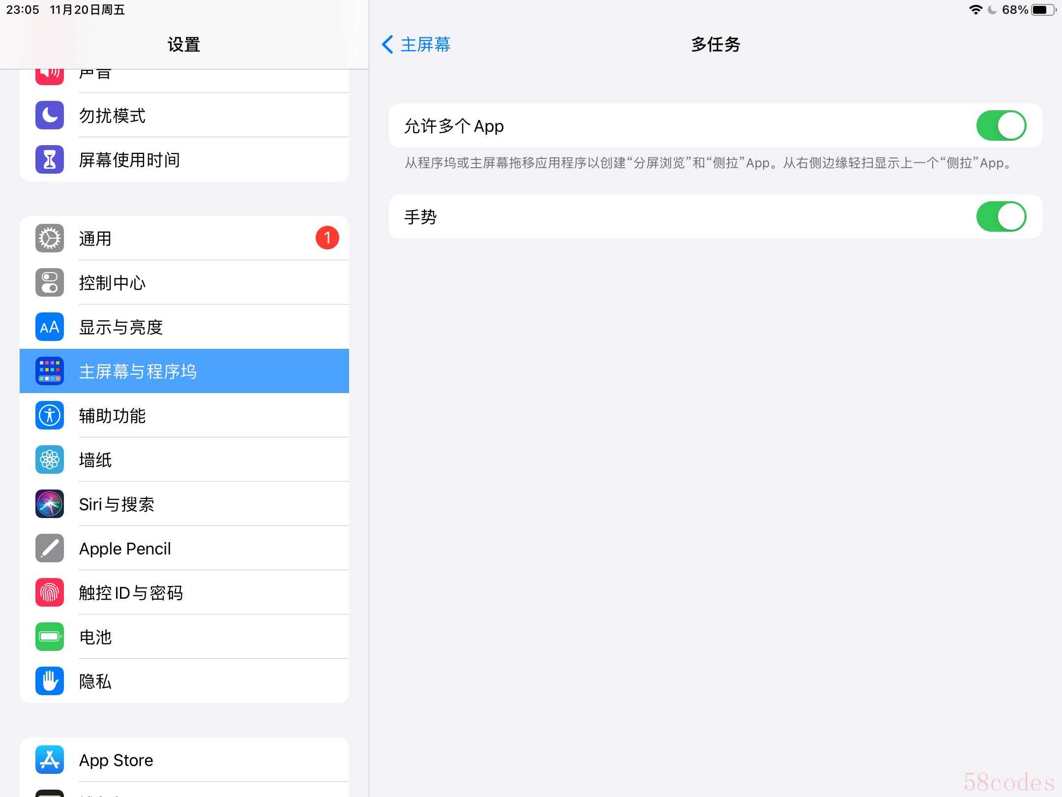
Task: Turn off the 允许多个 App switch
Action: tap(1001, 125)
